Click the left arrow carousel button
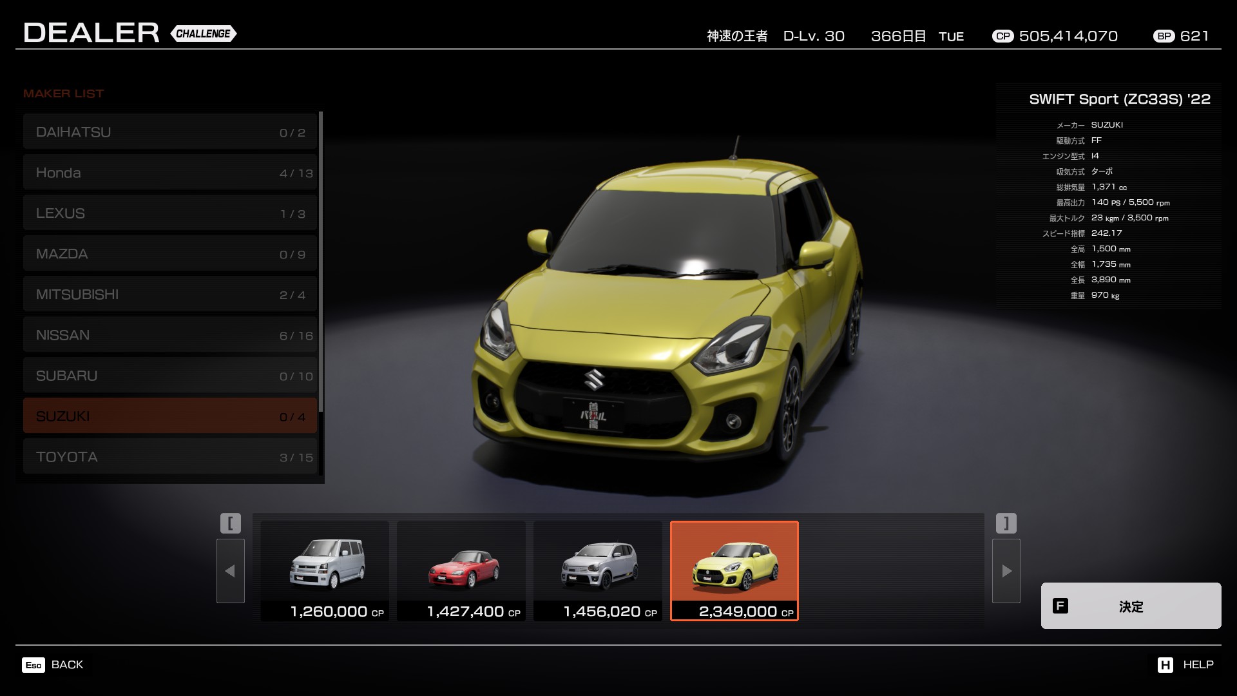 (230, 571)
